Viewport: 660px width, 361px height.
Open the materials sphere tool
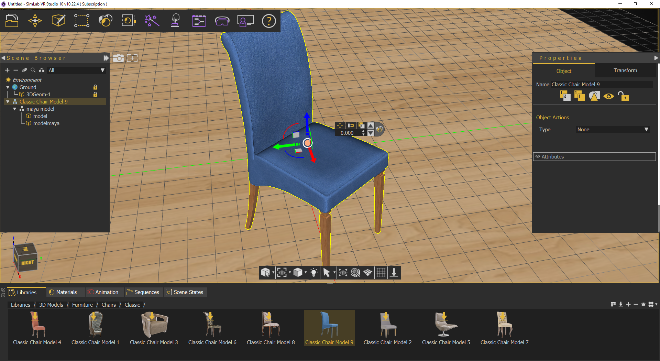(105, 21)
